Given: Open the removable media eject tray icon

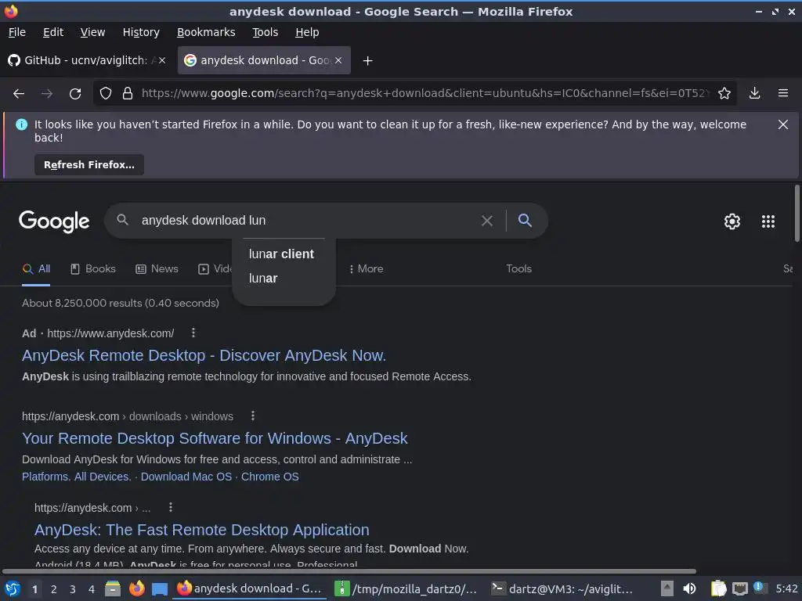Looking at the screenshot, I should 667,588.
